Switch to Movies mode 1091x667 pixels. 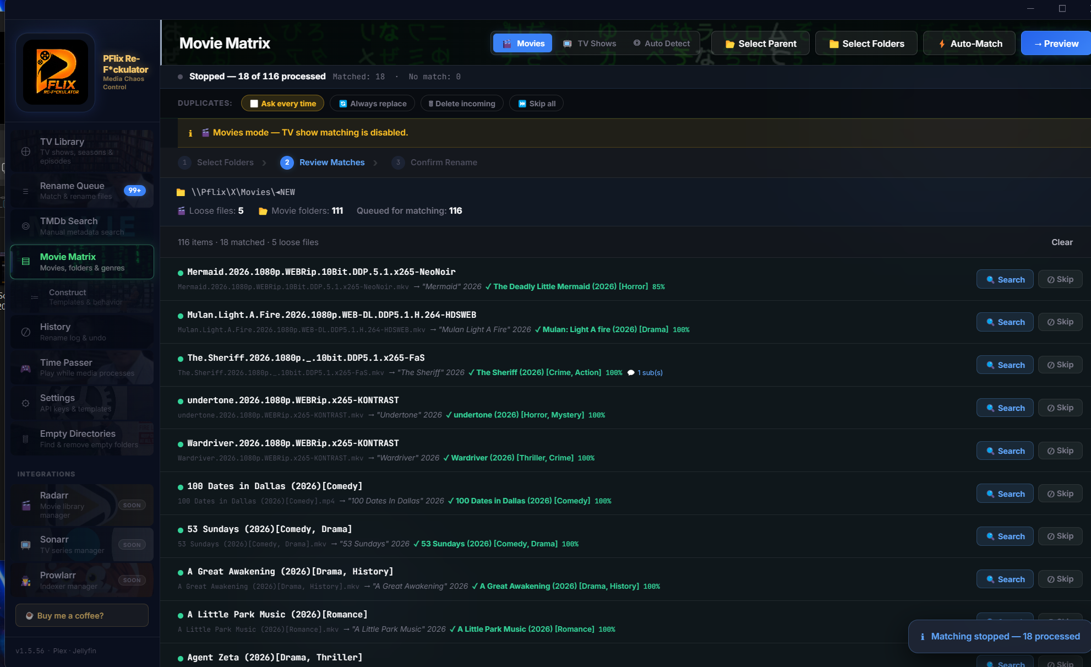pyautogui.click(x=522, y=44)
